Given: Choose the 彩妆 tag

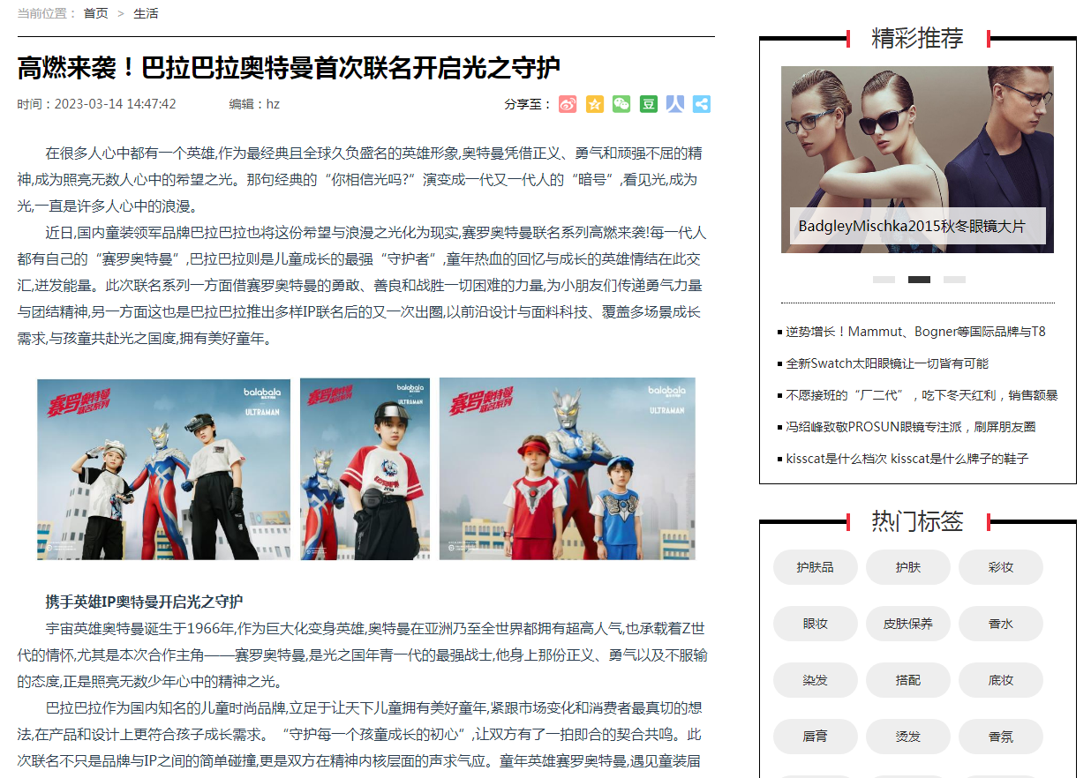Looking at the screenshot, I should tap(1001, 567).
